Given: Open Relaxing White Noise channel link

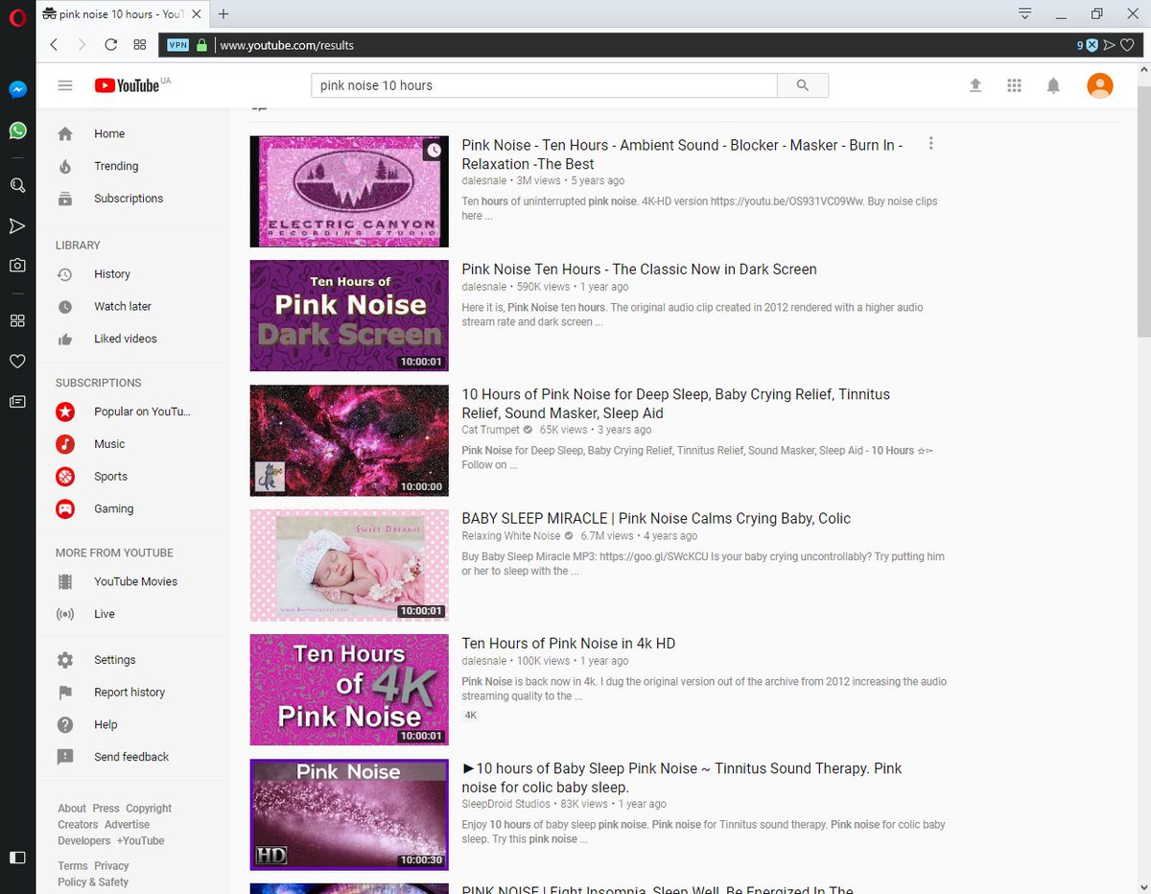Looking at the screenshot, I should point(510,536).
